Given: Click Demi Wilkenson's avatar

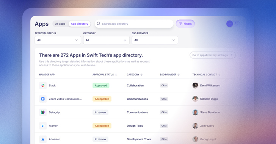Looking at the screenshot, I should (195, 86).
